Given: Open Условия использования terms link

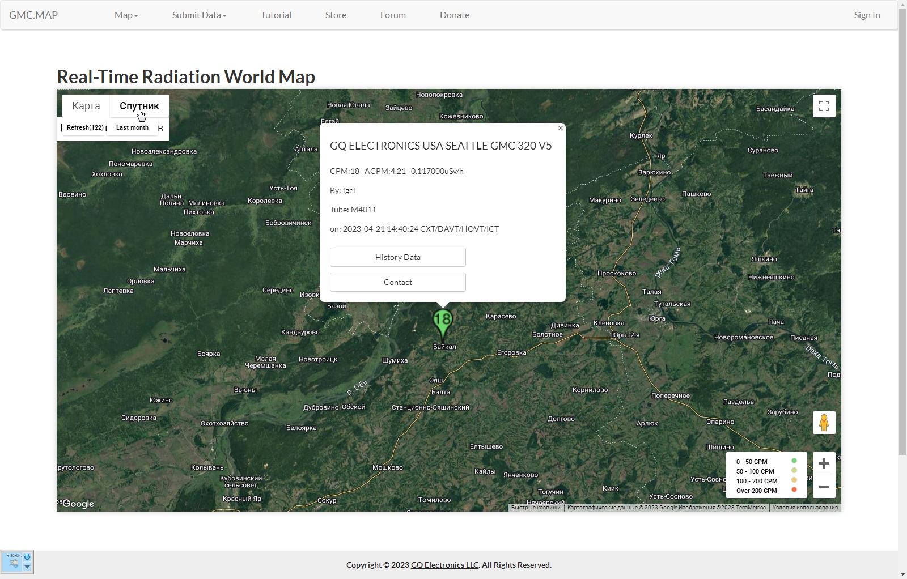Looking at the screenshot, I should [805, 508].
